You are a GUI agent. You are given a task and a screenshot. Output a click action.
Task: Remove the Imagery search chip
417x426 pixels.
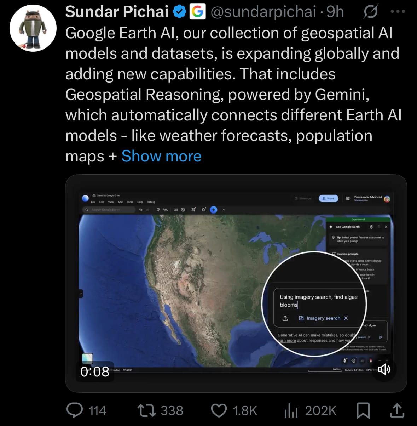(346, 318)
